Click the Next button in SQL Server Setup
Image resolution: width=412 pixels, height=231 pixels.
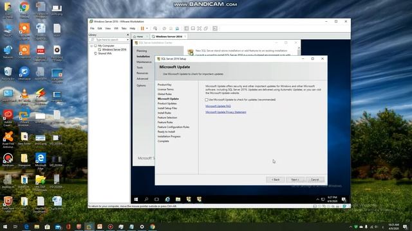click(x=295, y=180)
